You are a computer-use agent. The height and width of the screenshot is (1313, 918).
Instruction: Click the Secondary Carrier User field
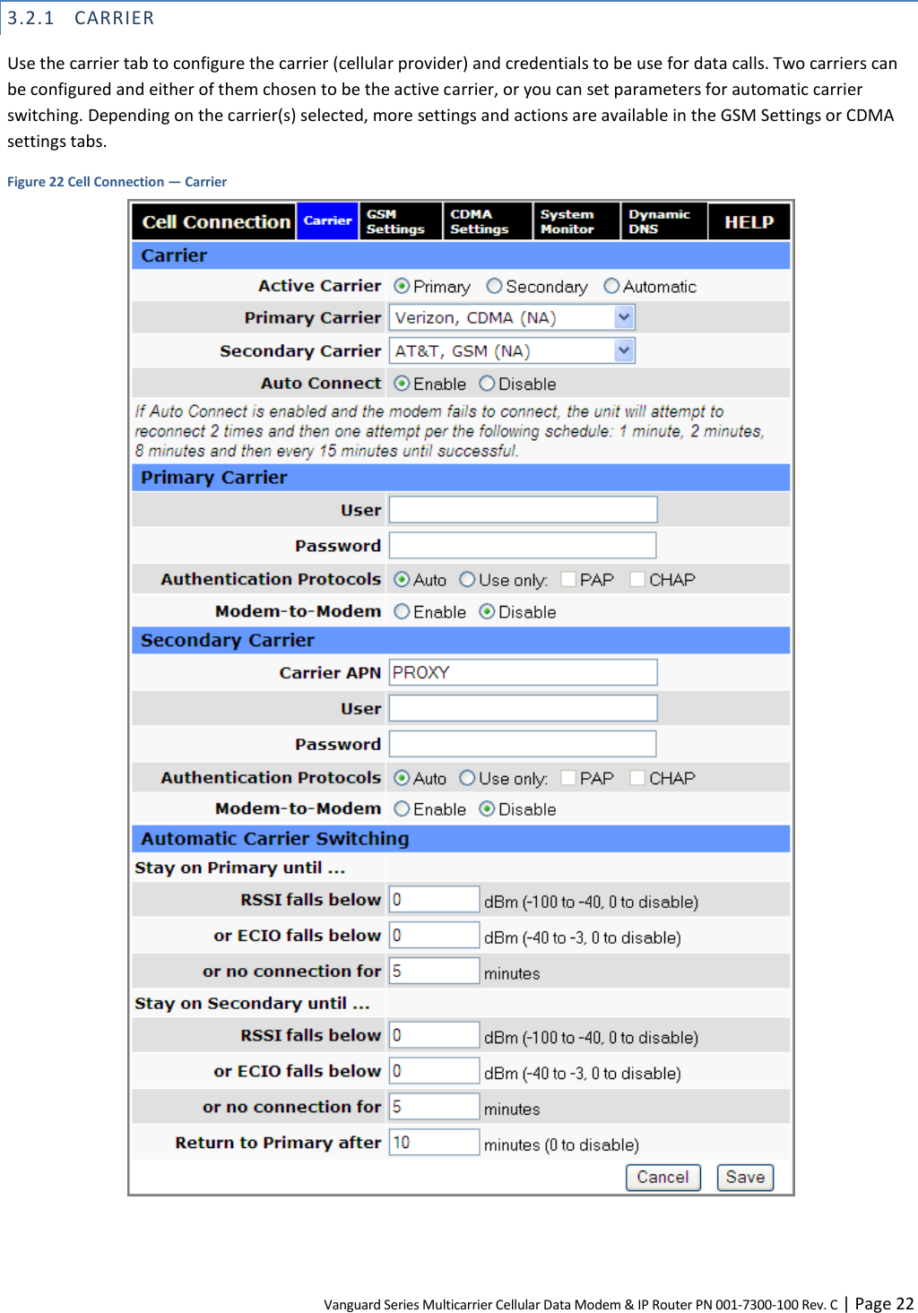coord(523,708)
